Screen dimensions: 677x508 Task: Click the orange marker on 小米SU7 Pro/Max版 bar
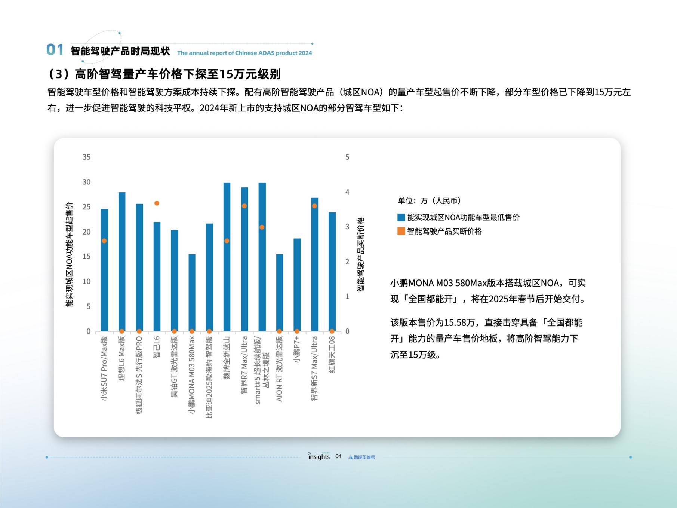click(104, 241)
